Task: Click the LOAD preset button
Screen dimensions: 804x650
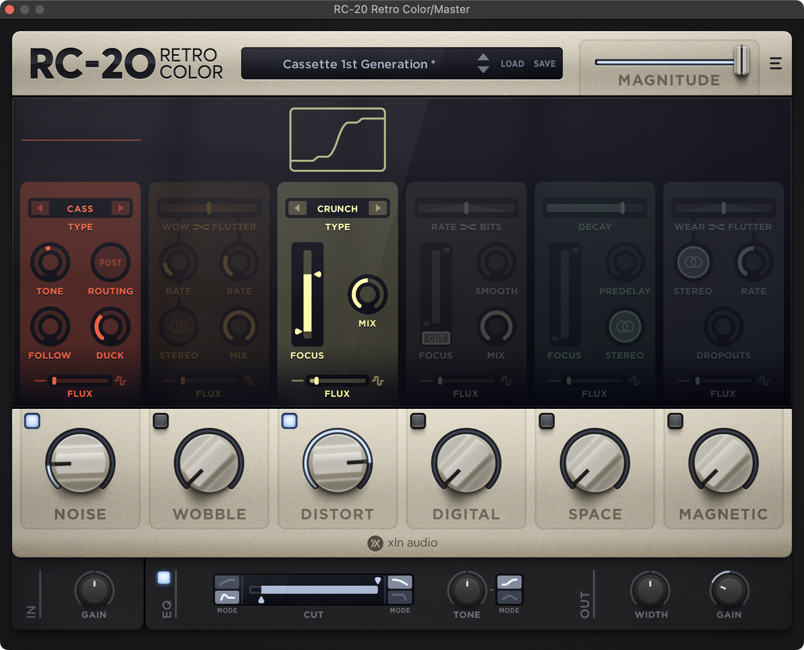Action: pos(512,64)
